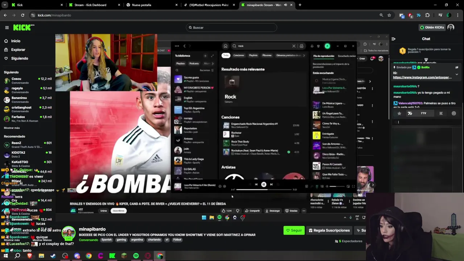Open the Bananirou channel
Viewport: 464px width, 261px height.
pyautogui.click(x=28, y=100)
